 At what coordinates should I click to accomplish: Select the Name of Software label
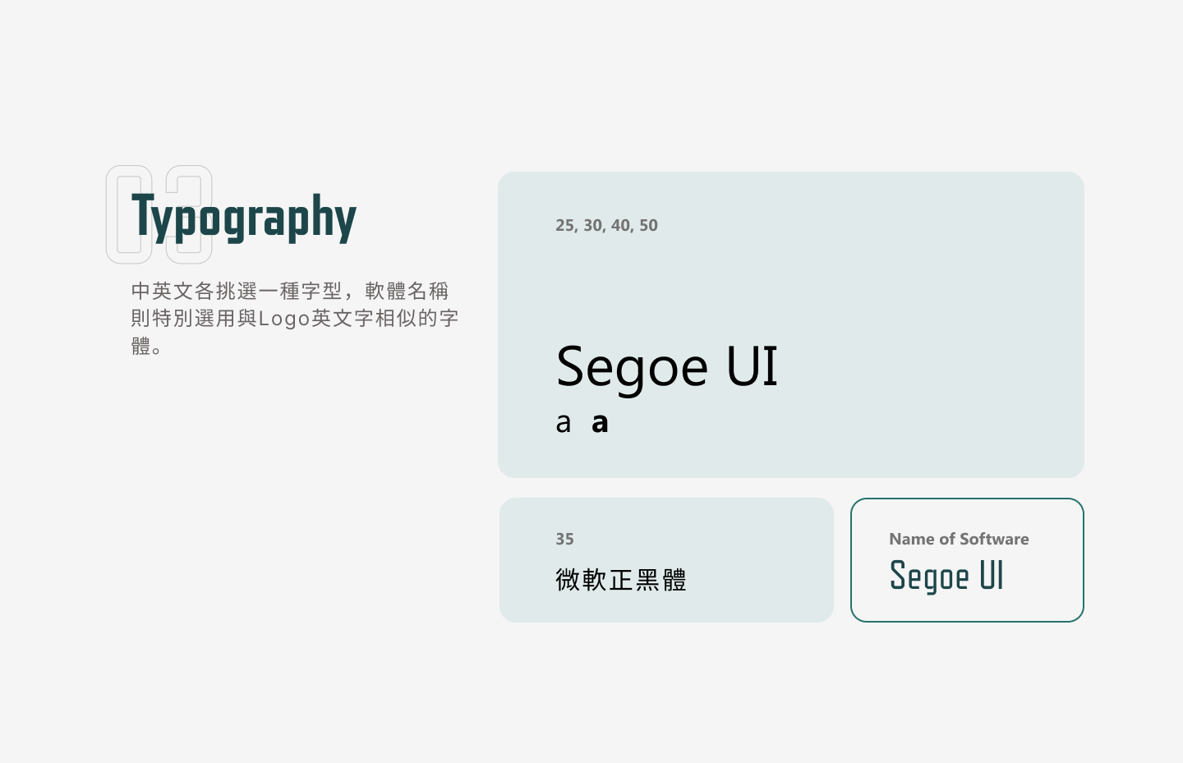tap(959, 539)
